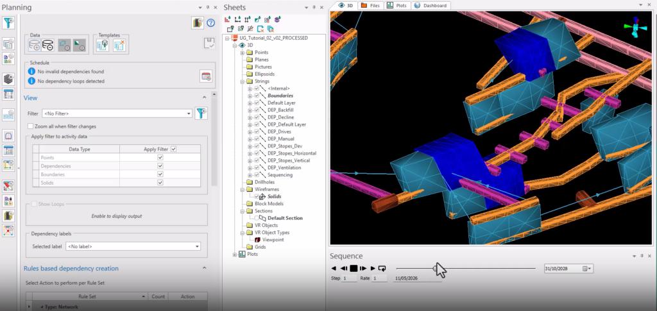The height and width of the screenshot is (311, 657).
Task: Click the loop playback icon in Sequence
Action: [382, 268]
